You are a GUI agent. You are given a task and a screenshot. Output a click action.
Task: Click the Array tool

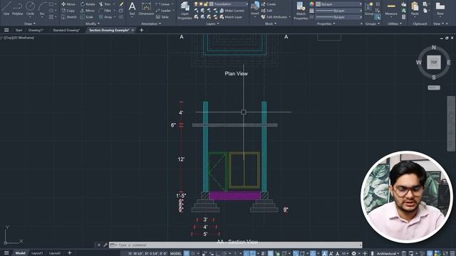point(105,17)
